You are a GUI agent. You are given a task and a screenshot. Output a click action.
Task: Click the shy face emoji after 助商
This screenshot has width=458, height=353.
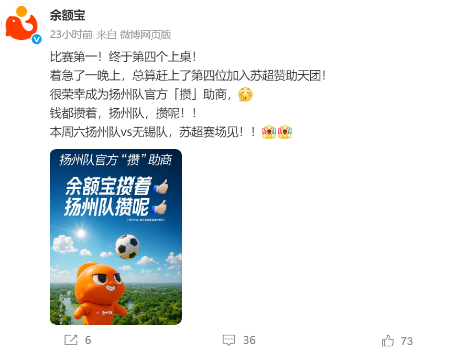[x=245, y=95]
